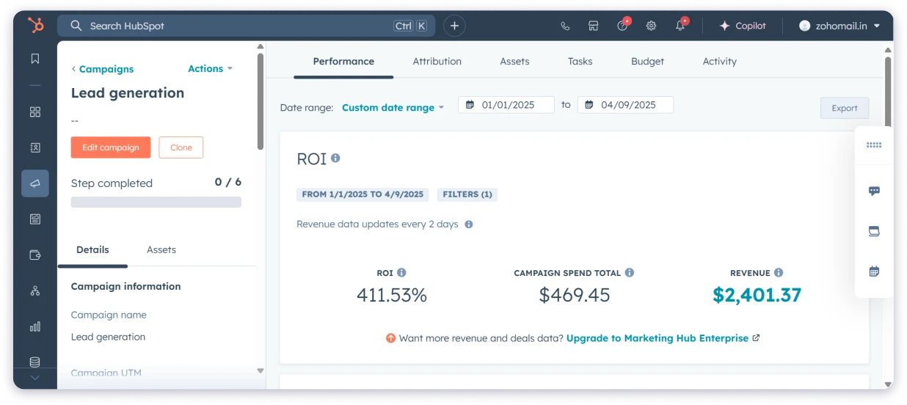Click the HubSpot sprocket logo
The width and height of the screenshot is (907, 405).
pyautogui.click(x=35, y=25)
